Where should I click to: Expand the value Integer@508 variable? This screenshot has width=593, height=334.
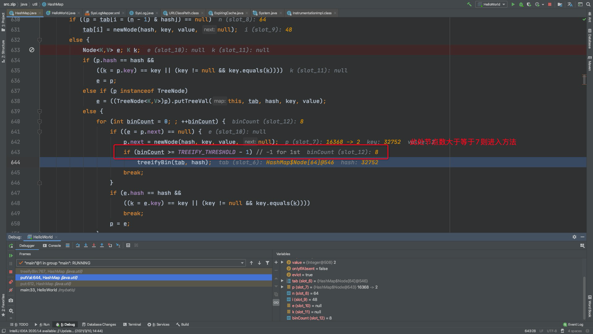[x=282, y=262]
